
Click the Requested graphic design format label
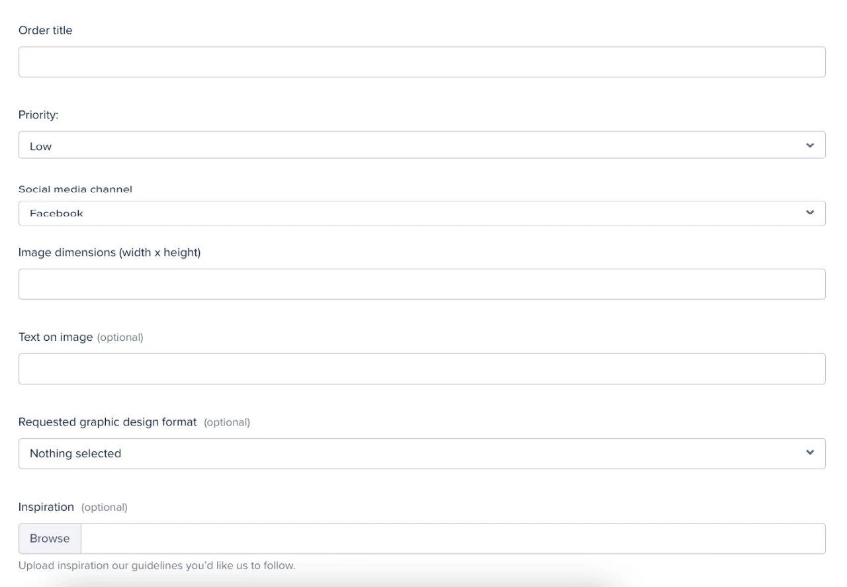click(x=108, y=422)
